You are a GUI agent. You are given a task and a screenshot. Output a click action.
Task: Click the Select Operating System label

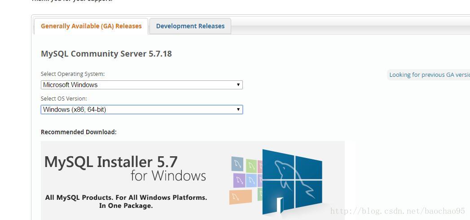click(x=73, y=74)
